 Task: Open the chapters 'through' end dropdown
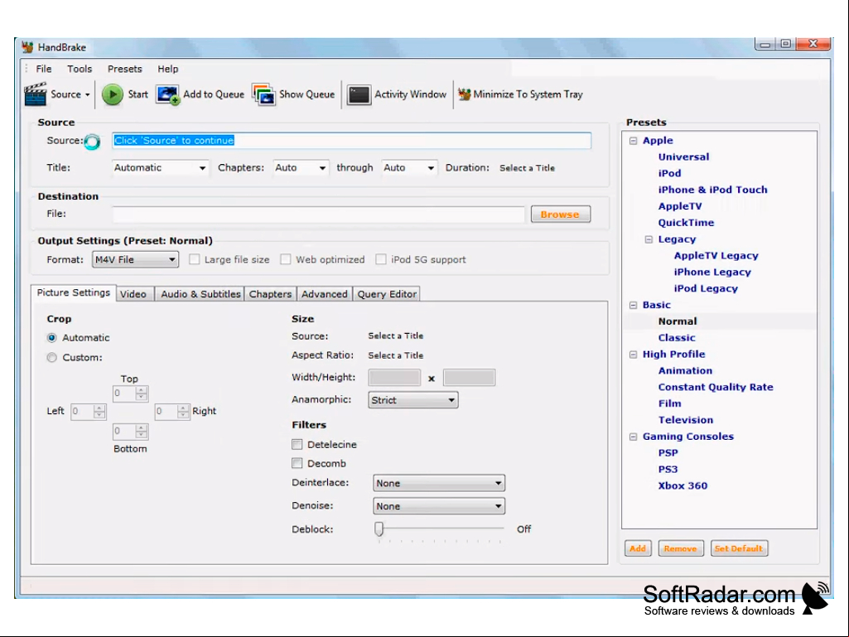tap(409, 168)
